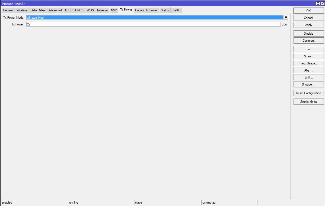Go to the Advanced tab
The width and height of the screenshot is (325, 206).
(55, 10)
